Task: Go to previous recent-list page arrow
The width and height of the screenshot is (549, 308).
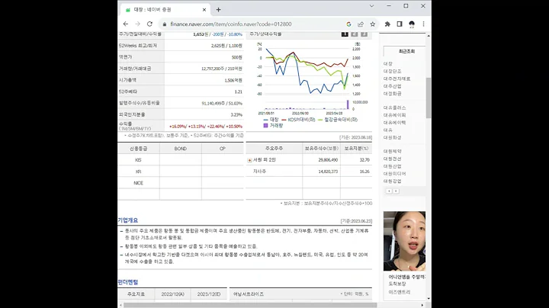Action: [x=389, y=191]
